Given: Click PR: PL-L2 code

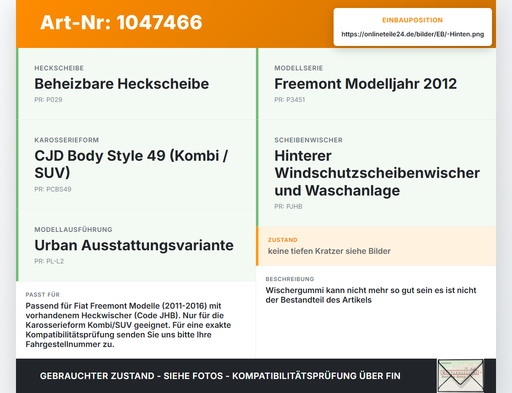Looking at the screenshot, I should [x=49, y=261].
